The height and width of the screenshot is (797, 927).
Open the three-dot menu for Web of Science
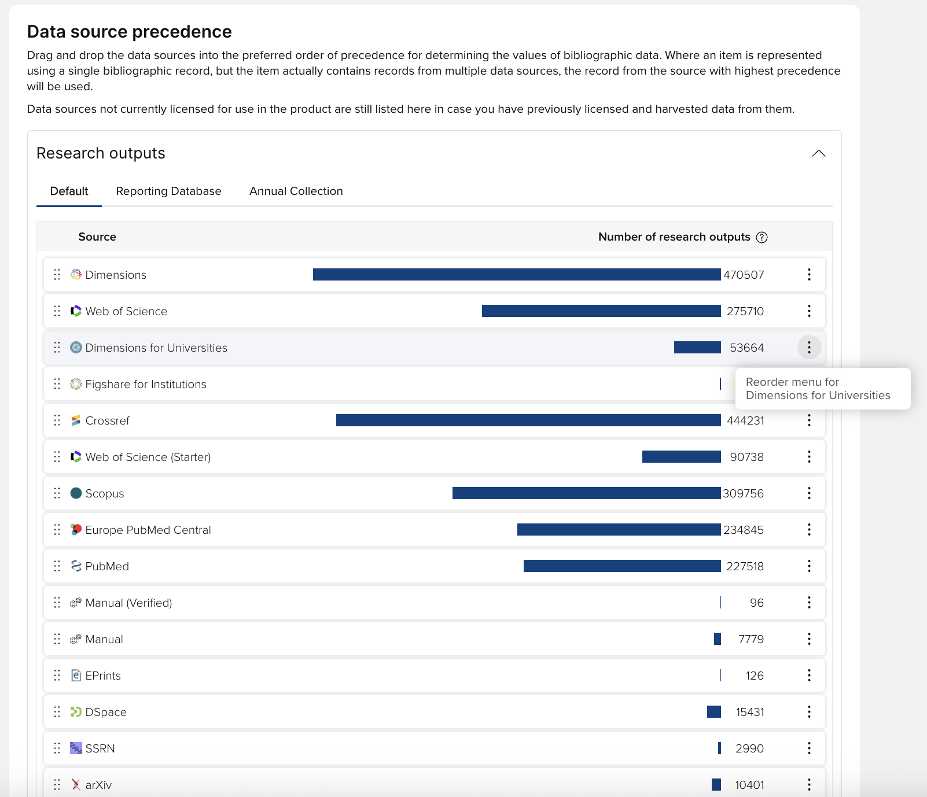click(809, 311)
